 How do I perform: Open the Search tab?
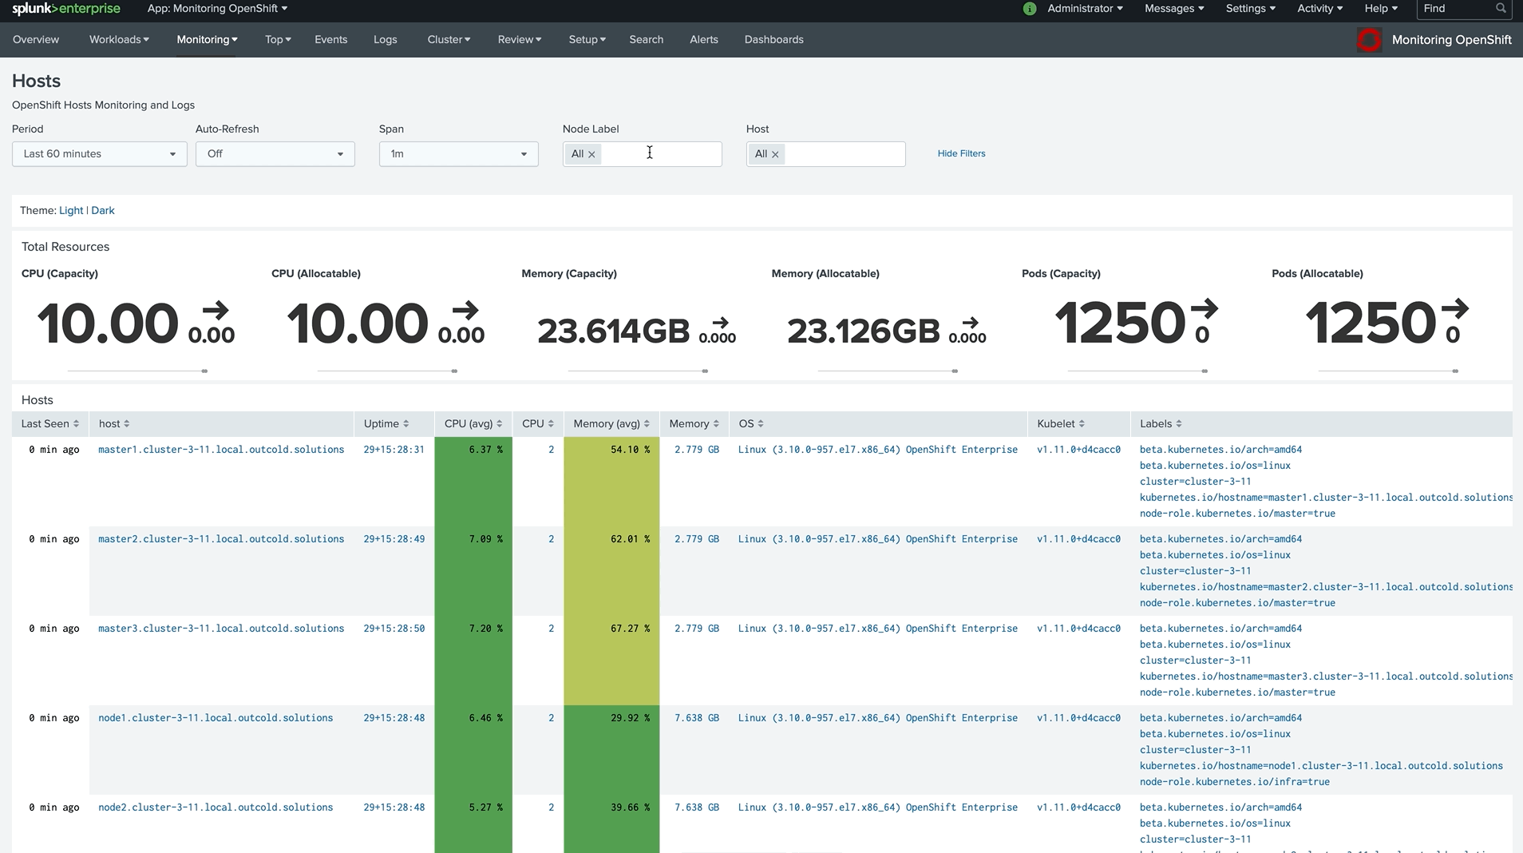646,40
